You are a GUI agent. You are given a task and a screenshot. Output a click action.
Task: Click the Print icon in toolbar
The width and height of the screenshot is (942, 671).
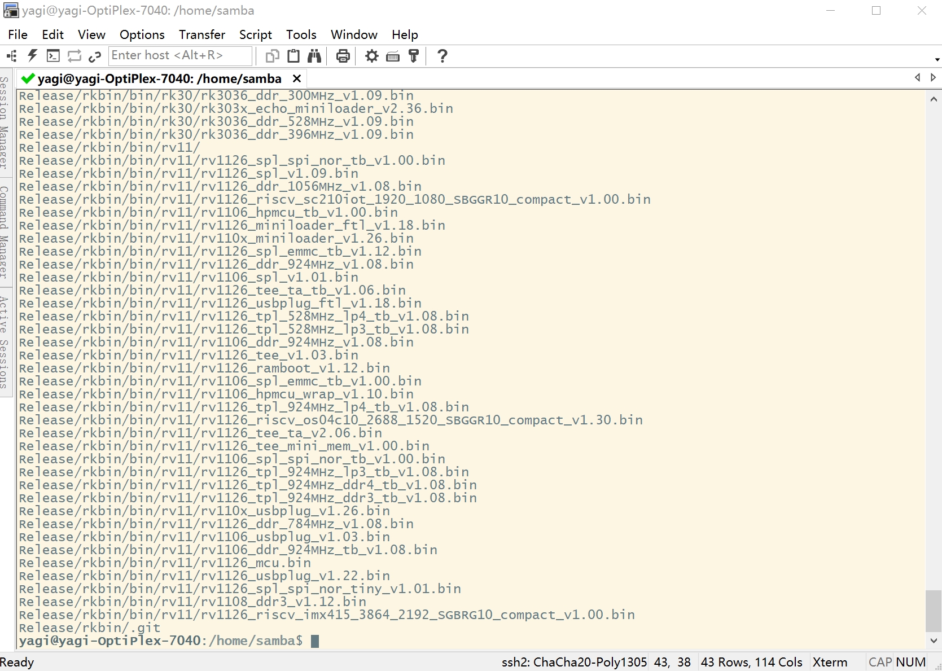pyautogui.click(x=343, y=56)
